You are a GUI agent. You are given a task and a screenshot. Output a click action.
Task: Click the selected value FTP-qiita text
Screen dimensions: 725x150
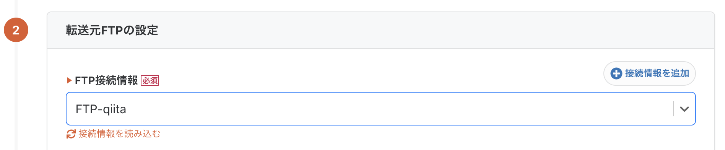pyautogui.click(x=101, y=109)
